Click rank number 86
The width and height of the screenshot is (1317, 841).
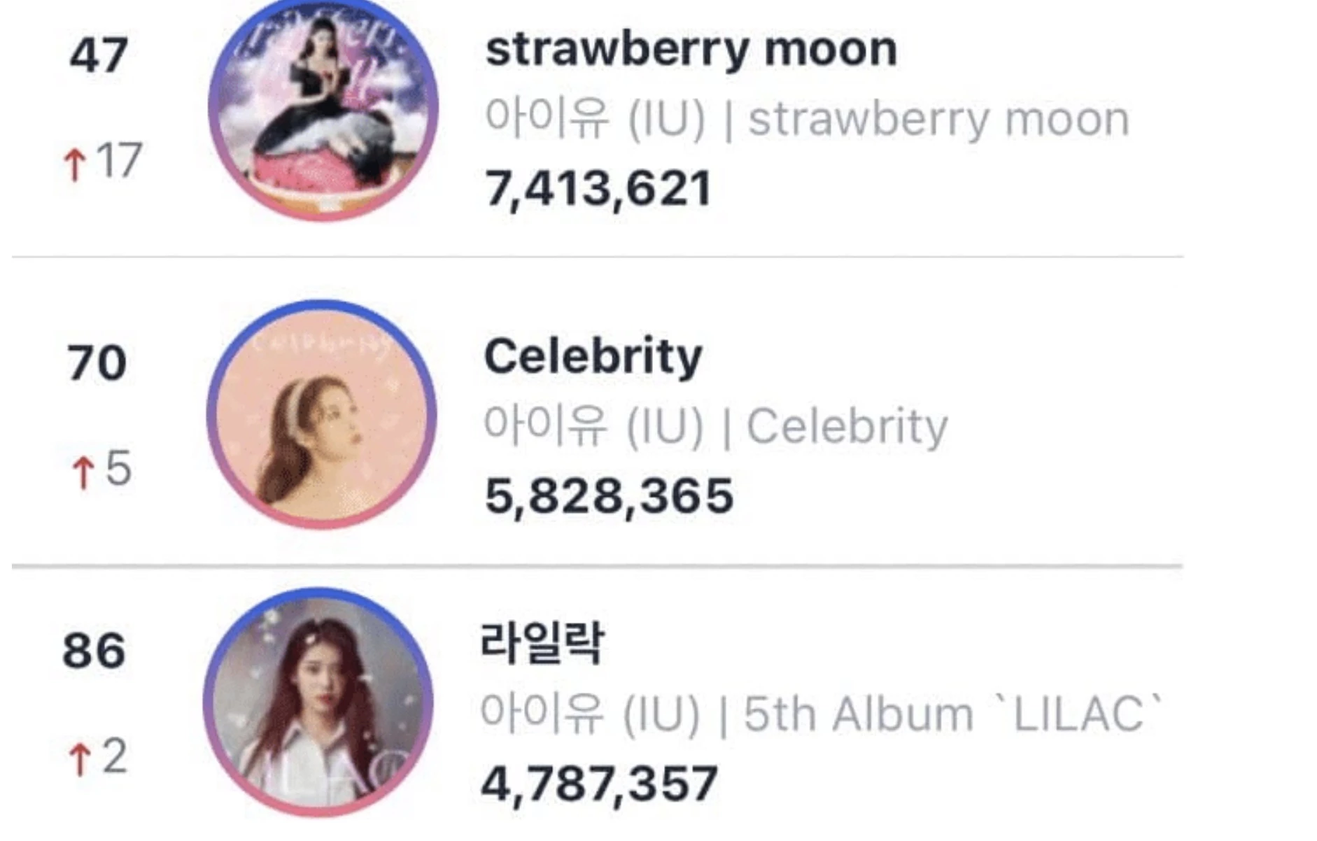[94, 651]
